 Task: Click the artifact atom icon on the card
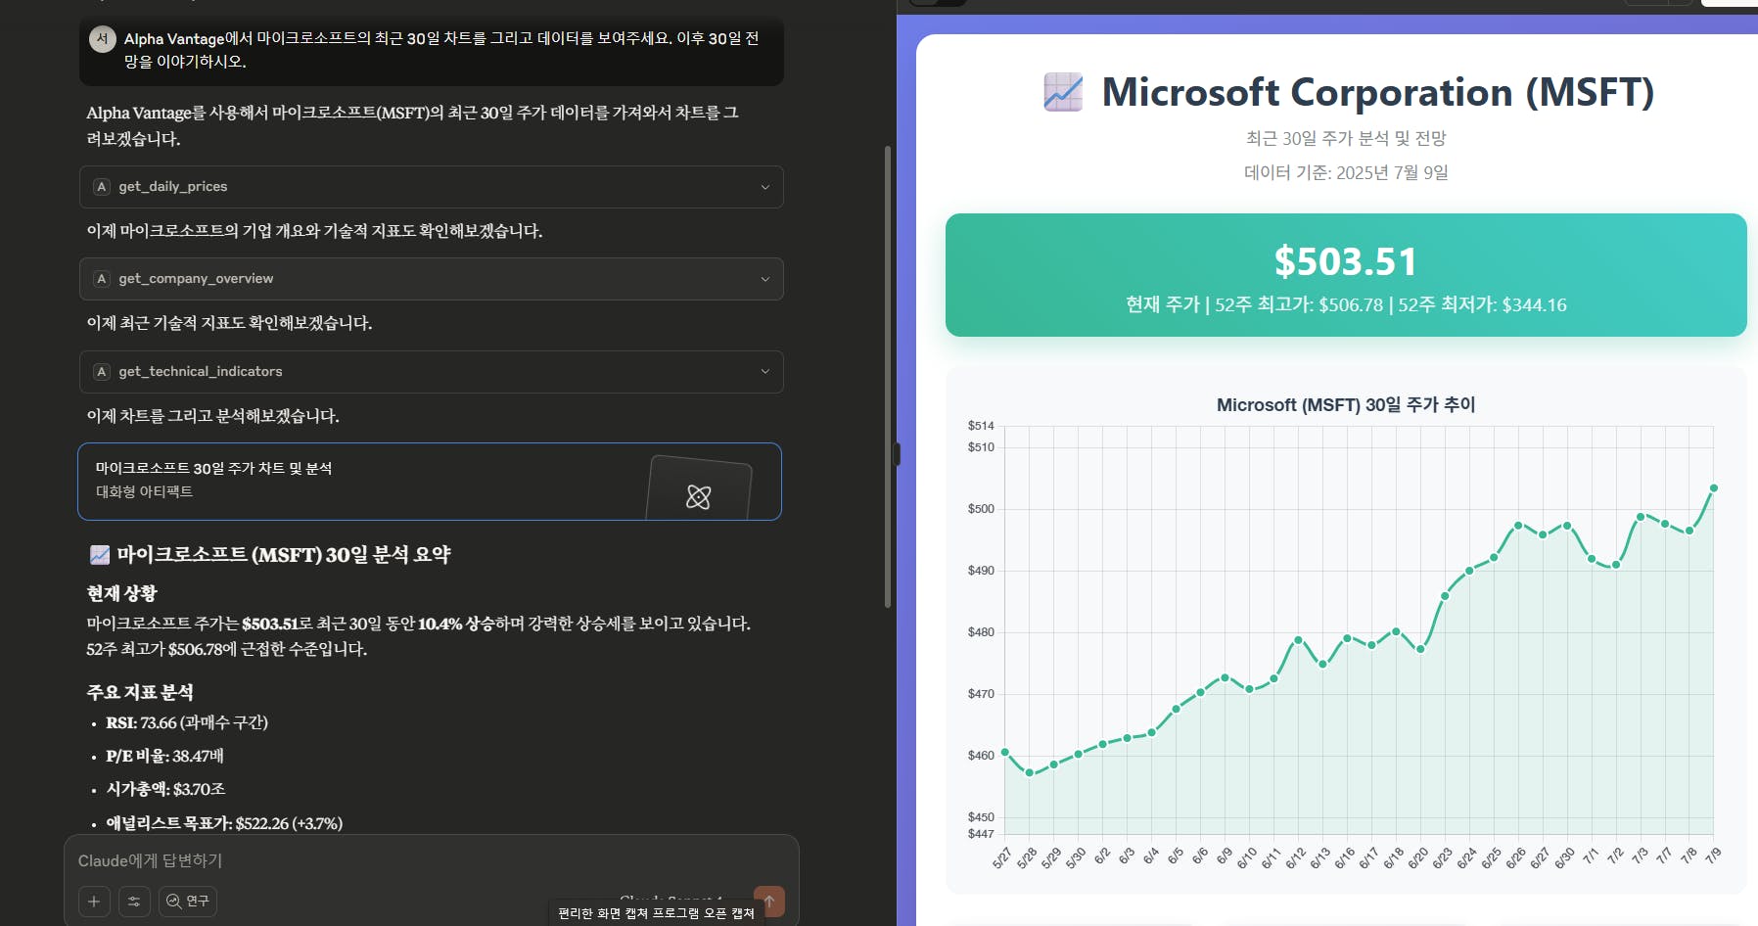click(698, 497)
